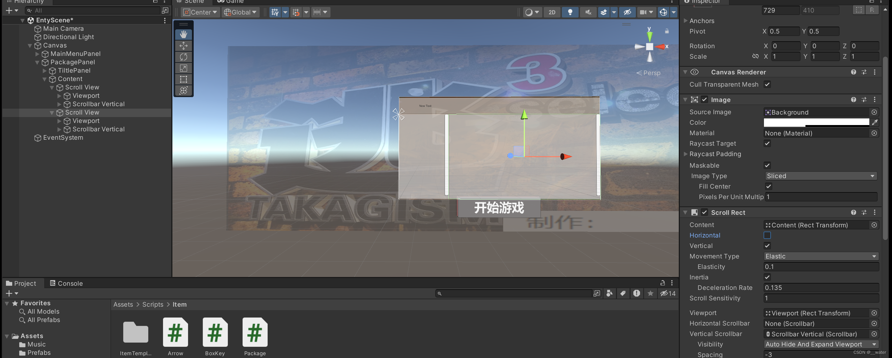The width and height of the screenshot is (892, 358).
Task: Open Visibility Auto Hide dropdown
Action: [x=821, y=344]
